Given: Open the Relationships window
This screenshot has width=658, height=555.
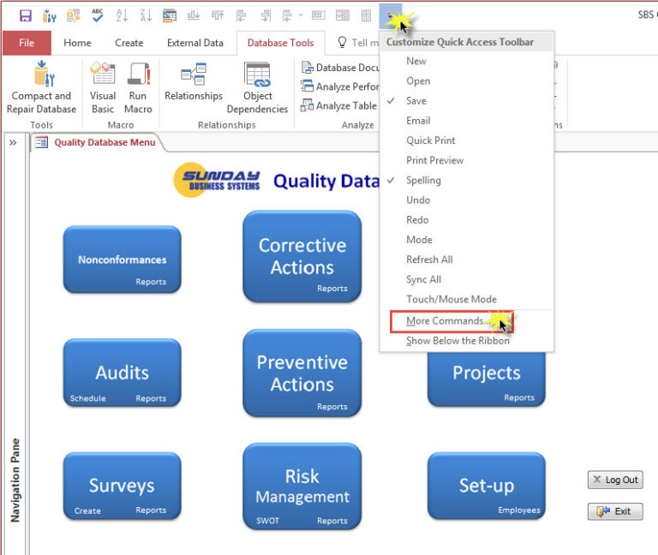Looking at the screenshot, I should pos(194,84).
